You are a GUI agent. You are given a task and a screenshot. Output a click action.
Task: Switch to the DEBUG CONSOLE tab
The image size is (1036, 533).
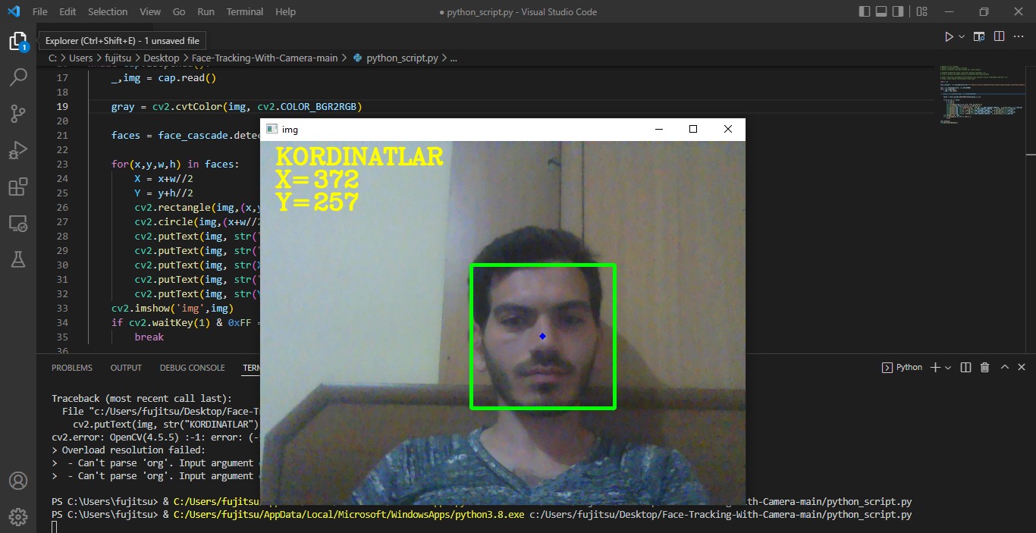(192, 368)
